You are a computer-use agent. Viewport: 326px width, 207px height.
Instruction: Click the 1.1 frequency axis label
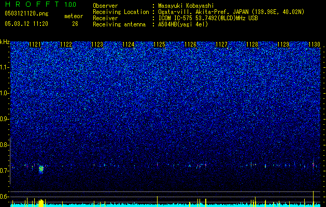pyautogui.click(x=4, y=67)
